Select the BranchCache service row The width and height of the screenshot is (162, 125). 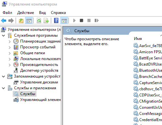[x=147, y=77]
